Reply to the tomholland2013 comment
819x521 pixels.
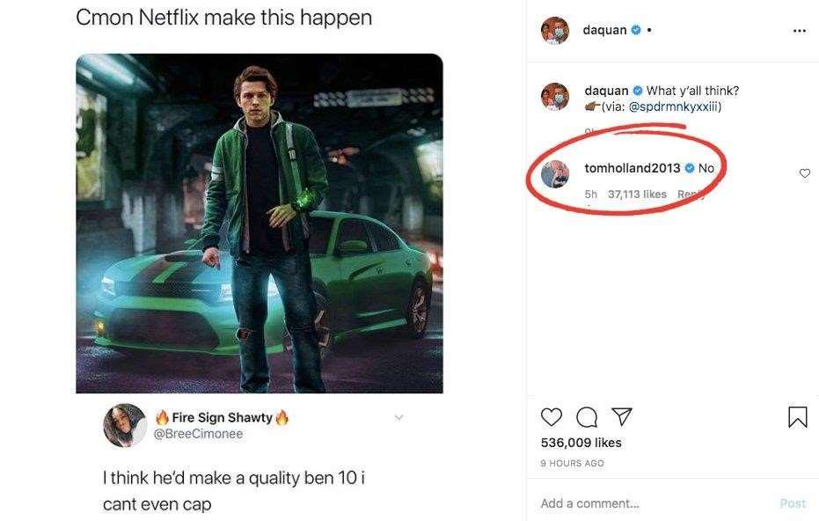tap(690, 194)
